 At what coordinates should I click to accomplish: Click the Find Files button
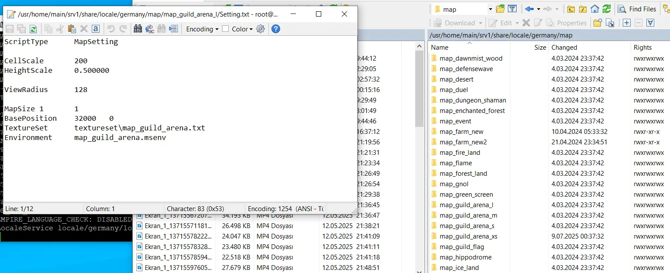pos(637,9)
